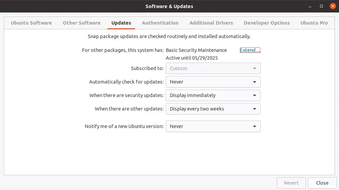
Task: Close window with the orange X icon
Action: click(x=333, y=6)
